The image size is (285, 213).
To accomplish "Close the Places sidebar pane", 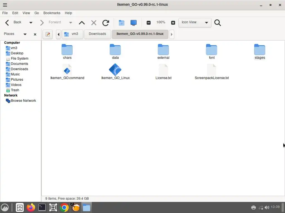I will (x=35, y=34).
